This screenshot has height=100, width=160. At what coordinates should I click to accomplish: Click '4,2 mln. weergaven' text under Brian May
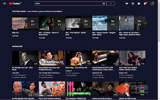[72, 73]
